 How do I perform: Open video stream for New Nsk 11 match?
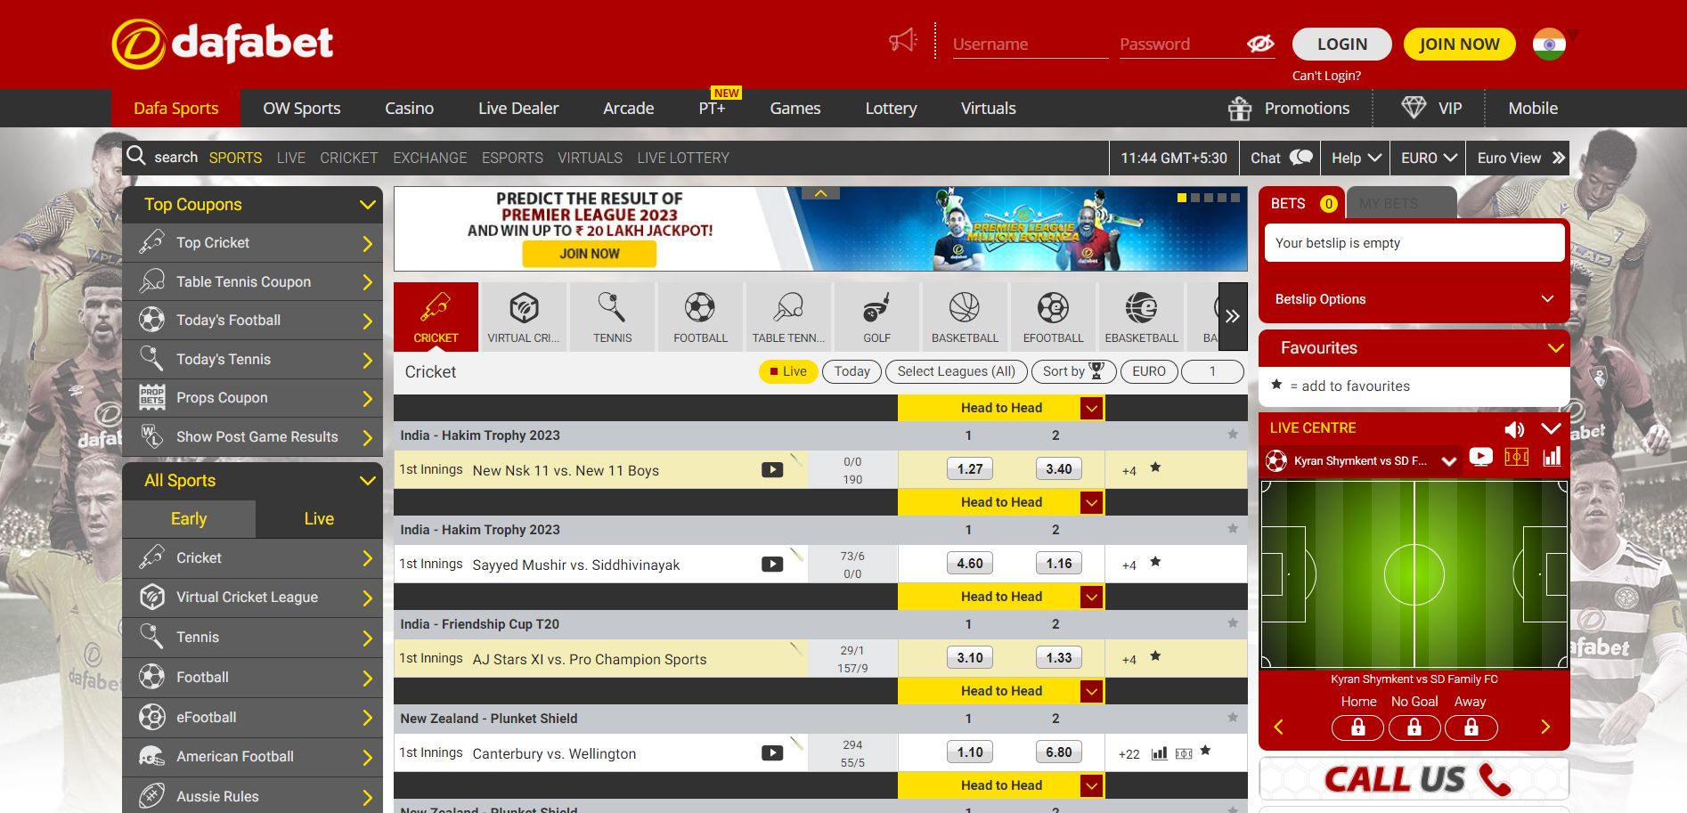point(772,469)
